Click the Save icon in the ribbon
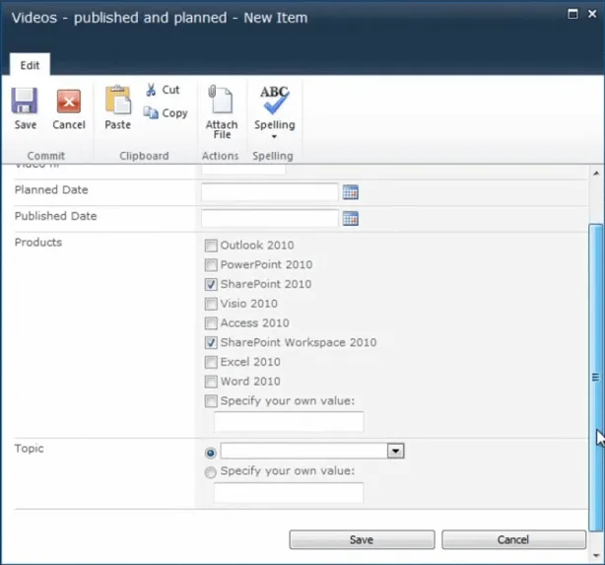This screenshot has width=605, height=565. 26,103
